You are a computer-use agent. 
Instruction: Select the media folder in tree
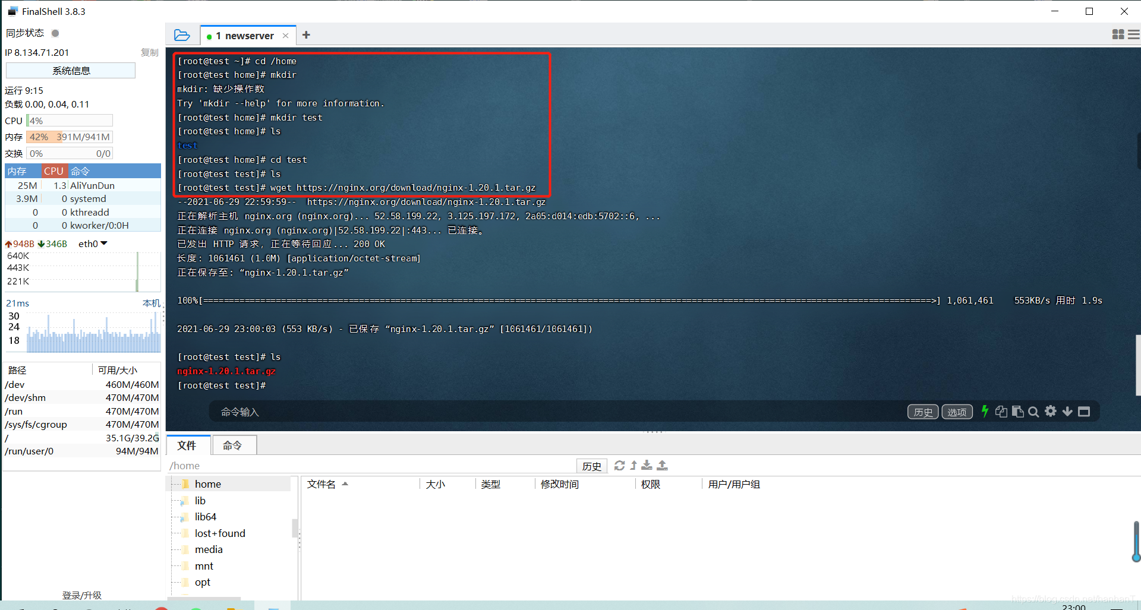[x=209, y=549]
